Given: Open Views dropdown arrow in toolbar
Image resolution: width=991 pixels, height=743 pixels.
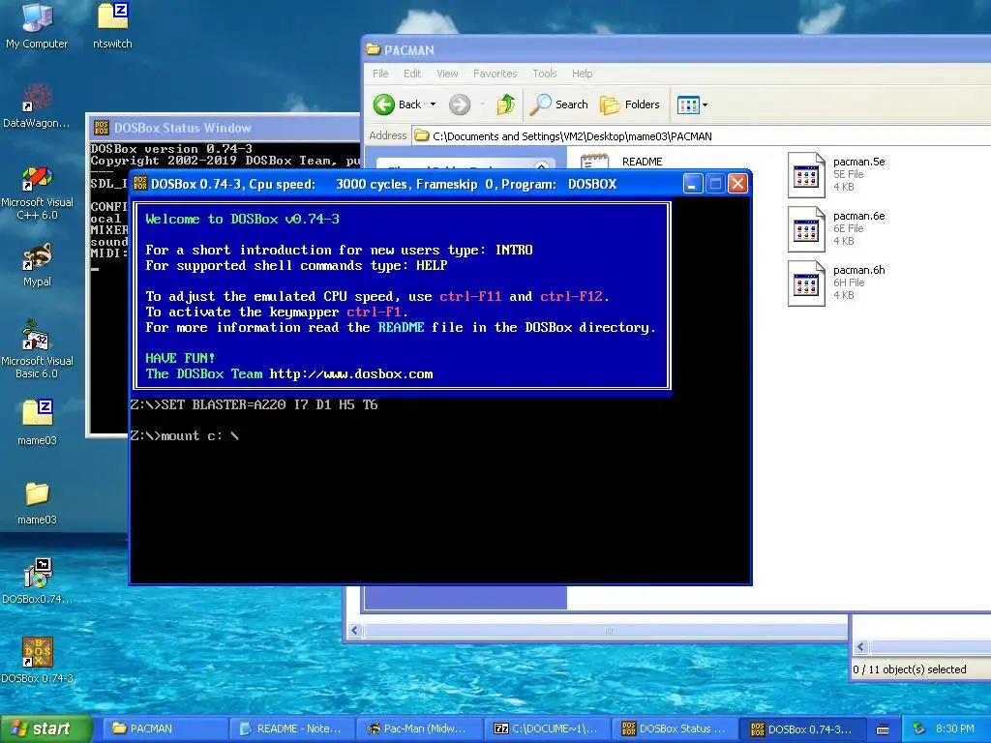Looking at the screenshot, I should point(706,104).
